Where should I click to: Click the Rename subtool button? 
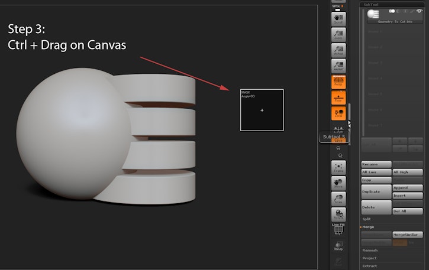376,164
